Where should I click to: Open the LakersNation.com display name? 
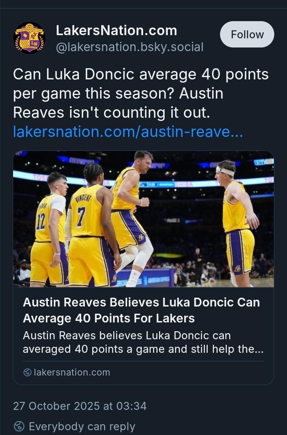click(116, 30)
